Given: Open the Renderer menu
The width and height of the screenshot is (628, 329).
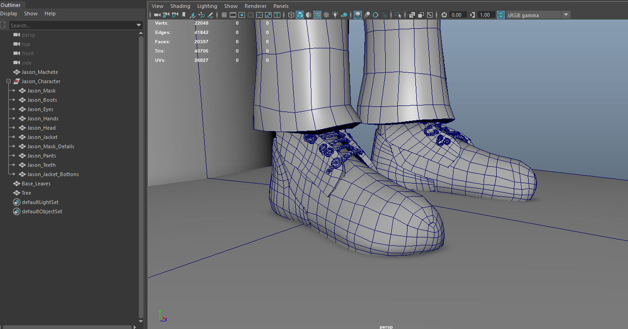Looking at the screenshot, I should pos(256,6).
